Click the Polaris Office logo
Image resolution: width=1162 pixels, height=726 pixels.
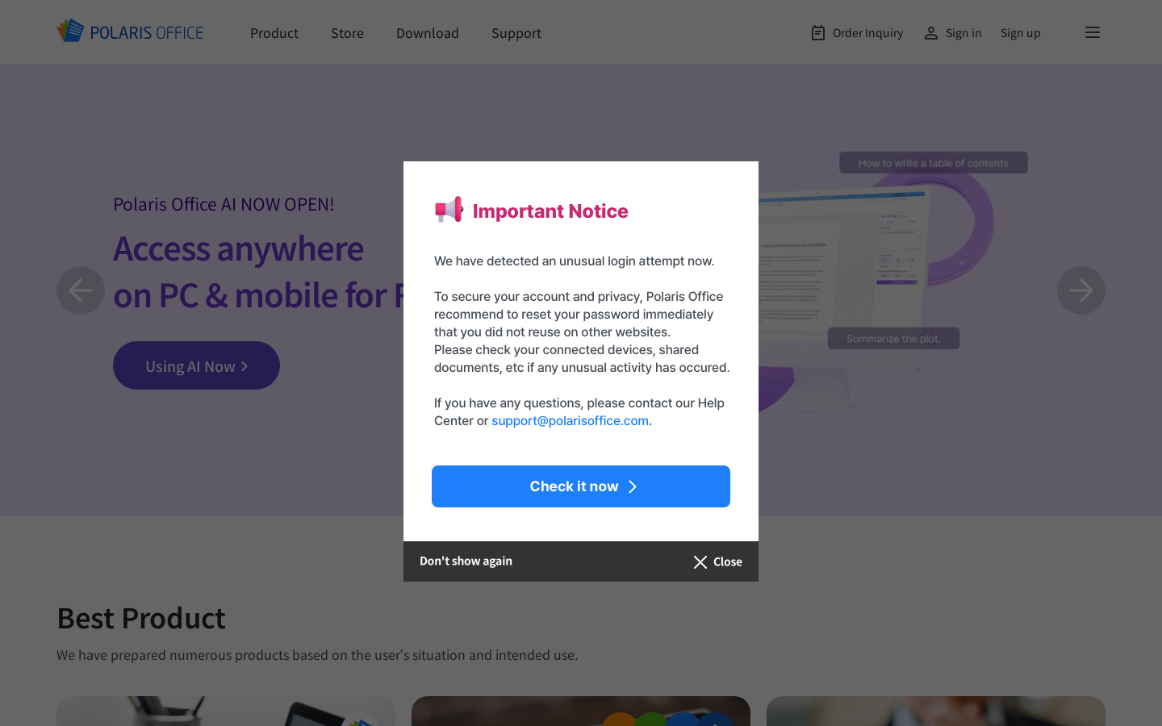pyautogui.click(x=130, y=31)
